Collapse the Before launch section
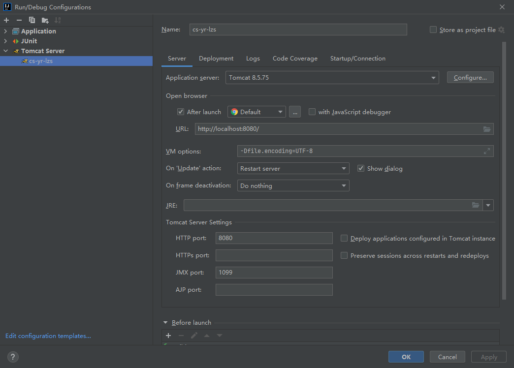This screenshot has height=368, width=514. (x=165, y=323)
